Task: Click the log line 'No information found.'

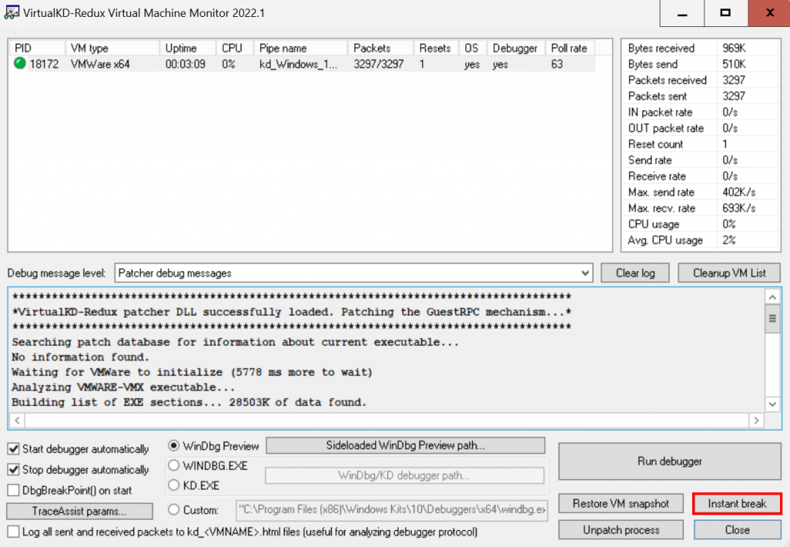Action: click(80, 357)
